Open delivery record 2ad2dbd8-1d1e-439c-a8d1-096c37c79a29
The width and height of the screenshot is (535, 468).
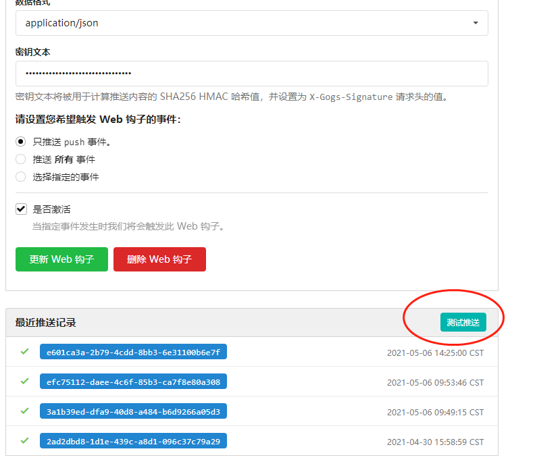[x=133, y=441]
